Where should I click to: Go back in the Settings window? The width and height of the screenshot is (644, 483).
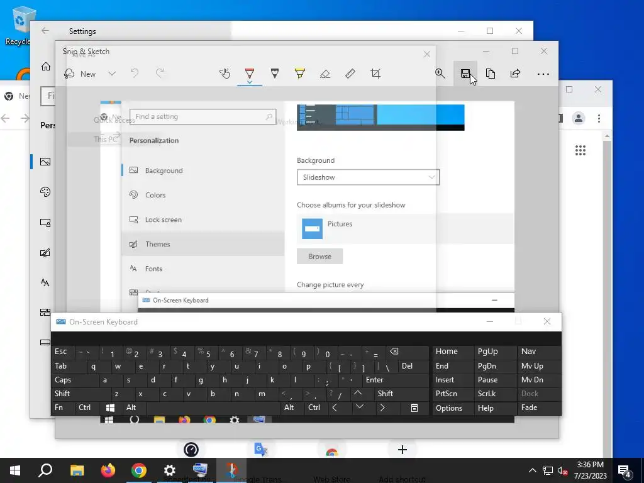click(x=45, y=31)
